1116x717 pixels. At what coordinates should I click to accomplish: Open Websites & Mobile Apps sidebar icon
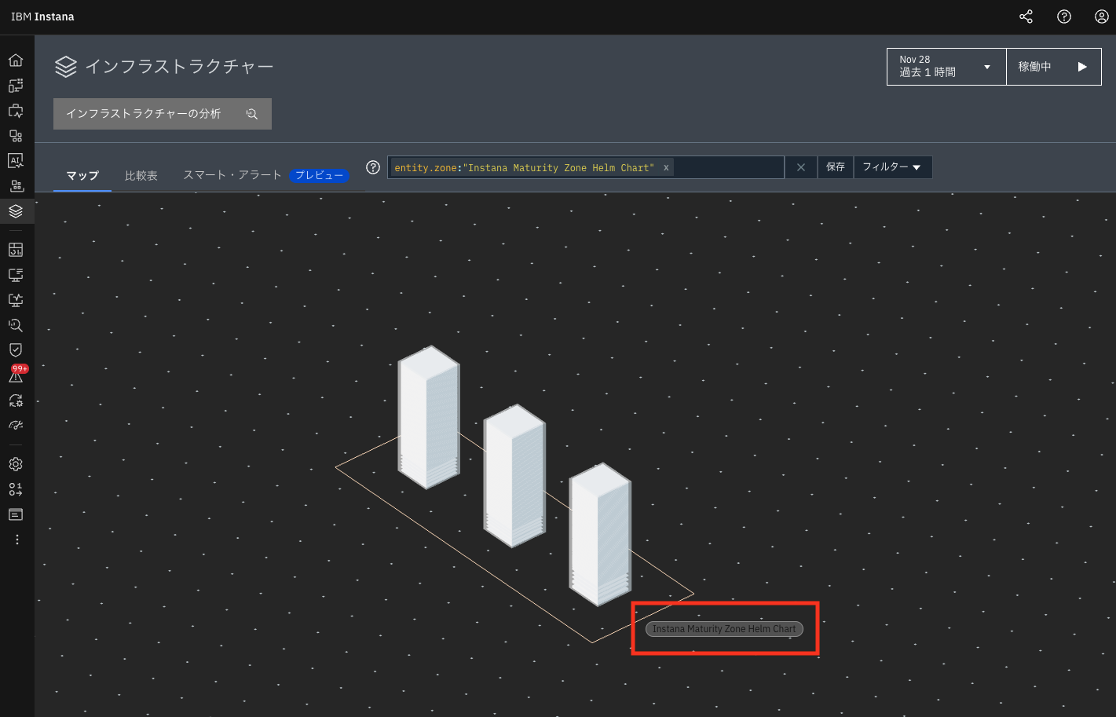tap(16, 86)
